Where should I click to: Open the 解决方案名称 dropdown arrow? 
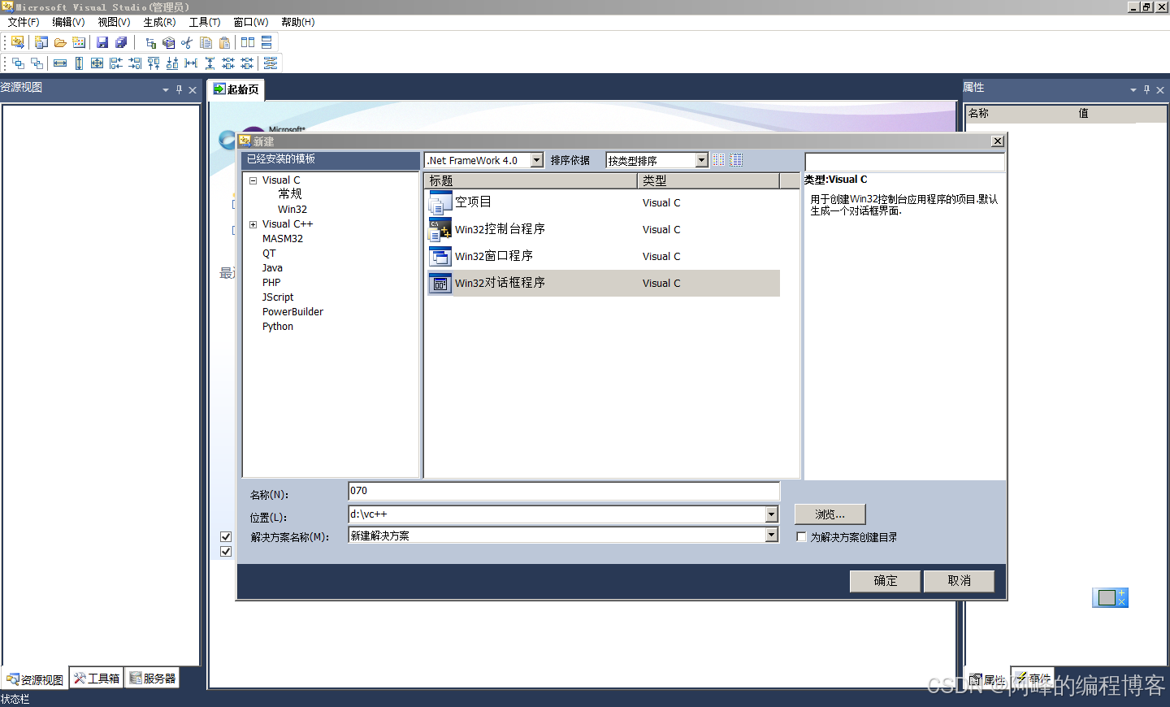772,535
